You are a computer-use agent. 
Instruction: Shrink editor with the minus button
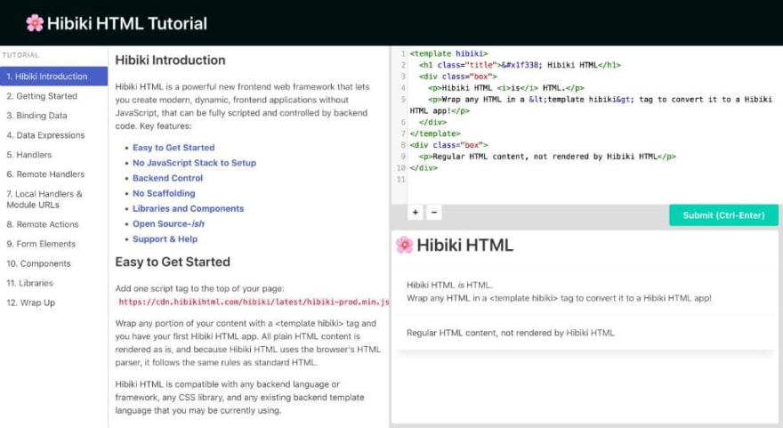[434, 213]
